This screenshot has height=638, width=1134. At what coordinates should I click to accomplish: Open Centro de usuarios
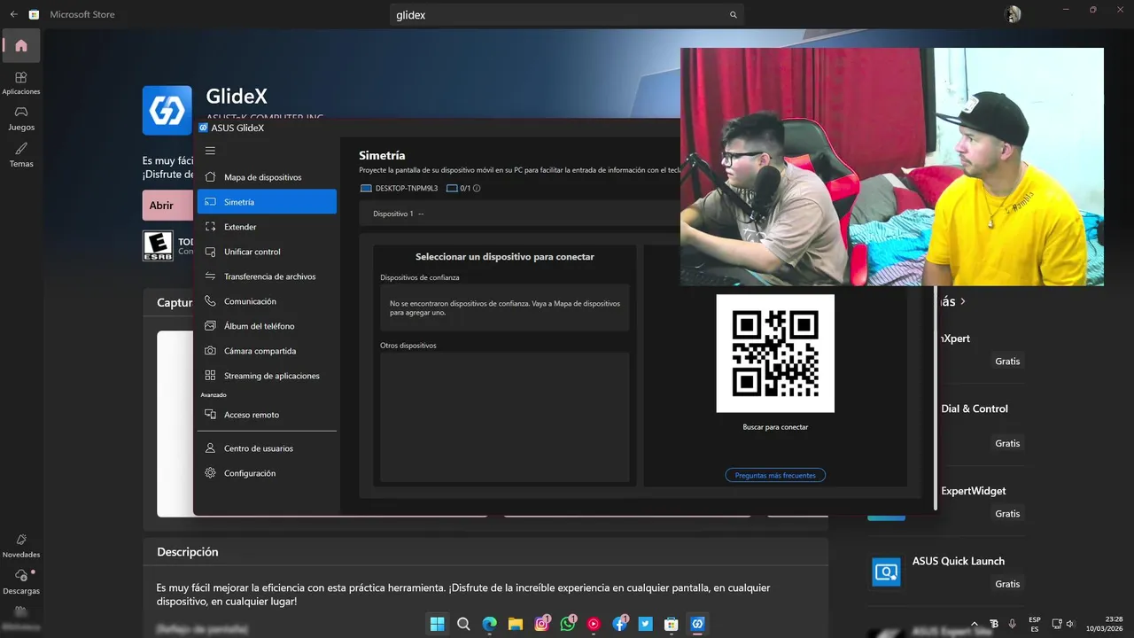pyautogui.click(x=267, y=448)
